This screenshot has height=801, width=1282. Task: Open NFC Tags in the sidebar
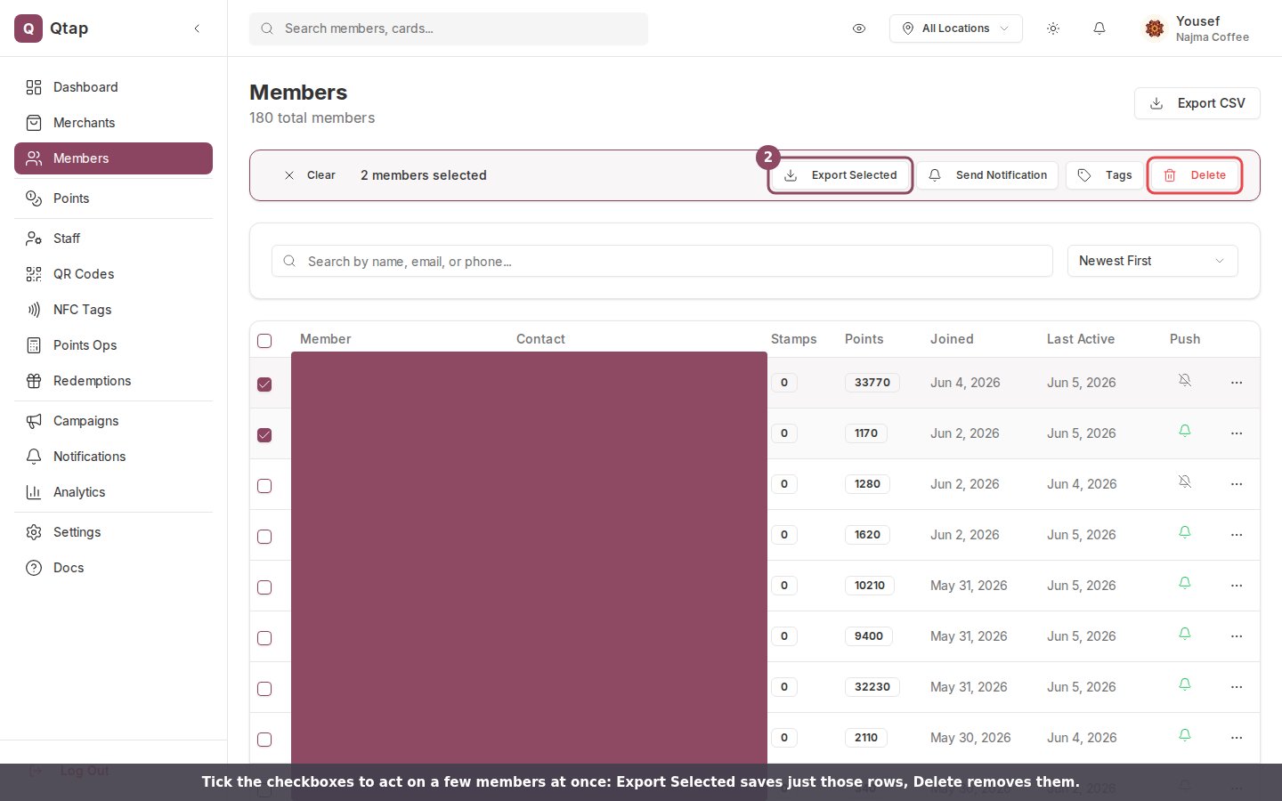click(113, 310)
